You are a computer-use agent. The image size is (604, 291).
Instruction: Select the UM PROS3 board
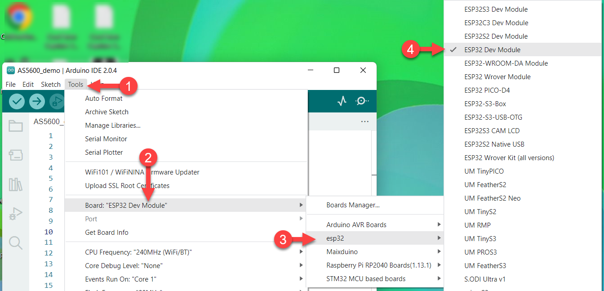coord(524,252)
